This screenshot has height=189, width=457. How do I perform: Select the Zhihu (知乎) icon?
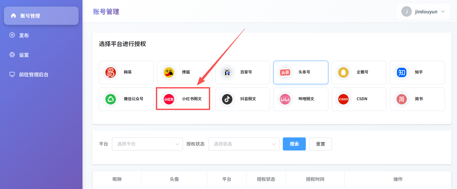pyautogui.click(x=402, y=72)
